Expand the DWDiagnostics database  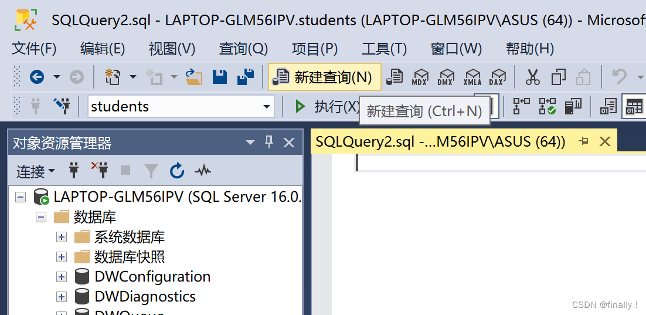[62, 297]
